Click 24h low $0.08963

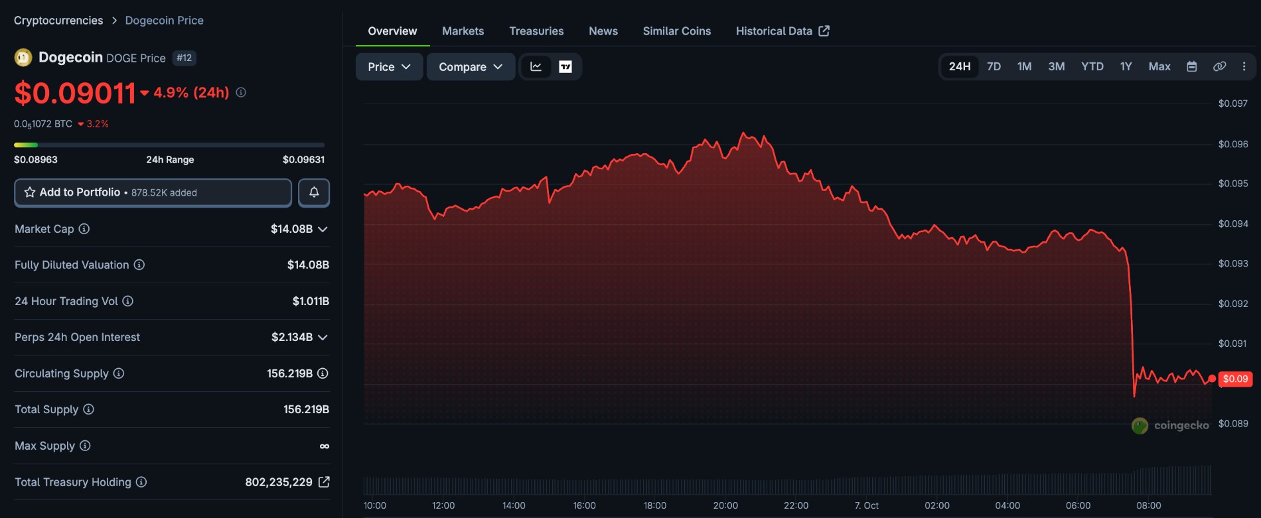pos(36,160)
